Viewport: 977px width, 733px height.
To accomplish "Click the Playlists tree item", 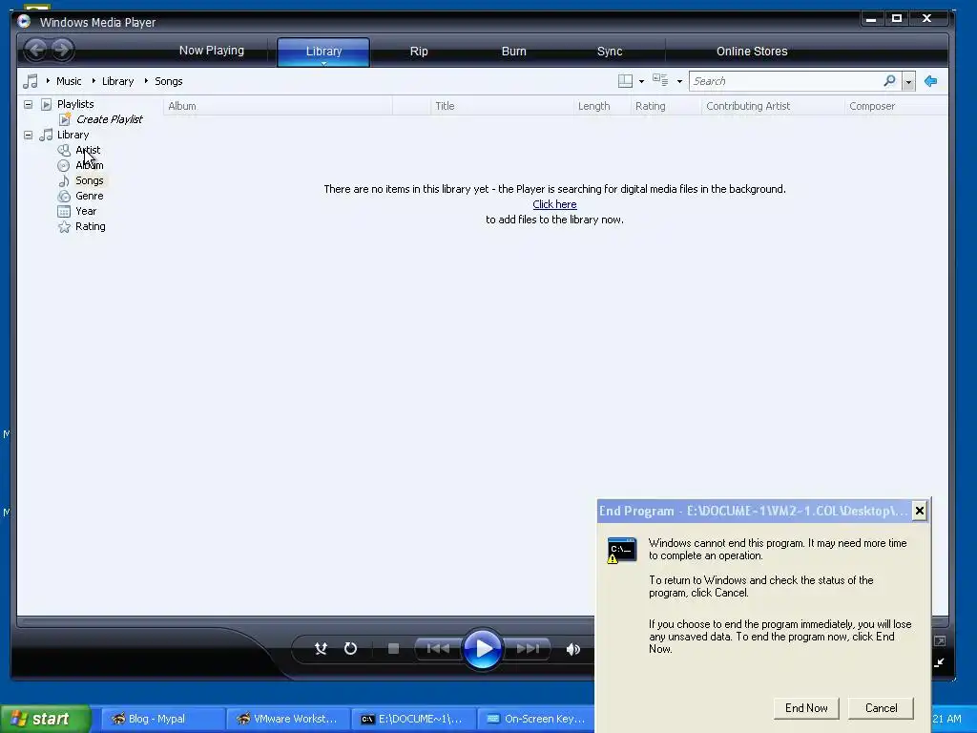I will pos(75,104).
